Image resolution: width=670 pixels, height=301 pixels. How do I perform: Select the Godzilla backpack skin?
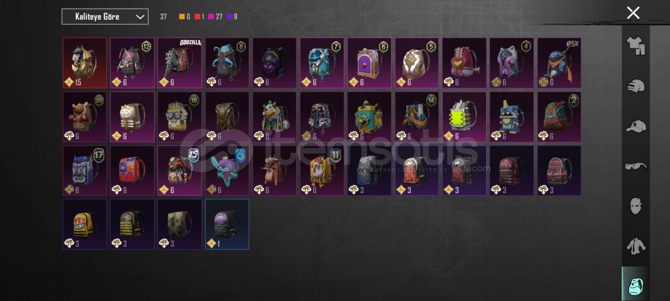coord(180,63)
